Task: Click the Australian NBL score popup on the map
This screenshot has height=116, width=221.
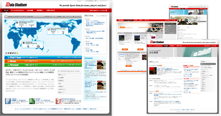Action: 33,45
